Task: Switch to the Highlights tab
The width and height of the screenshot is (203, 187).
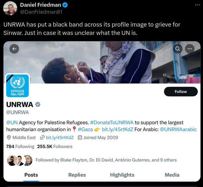Action: tap(122, 175)
